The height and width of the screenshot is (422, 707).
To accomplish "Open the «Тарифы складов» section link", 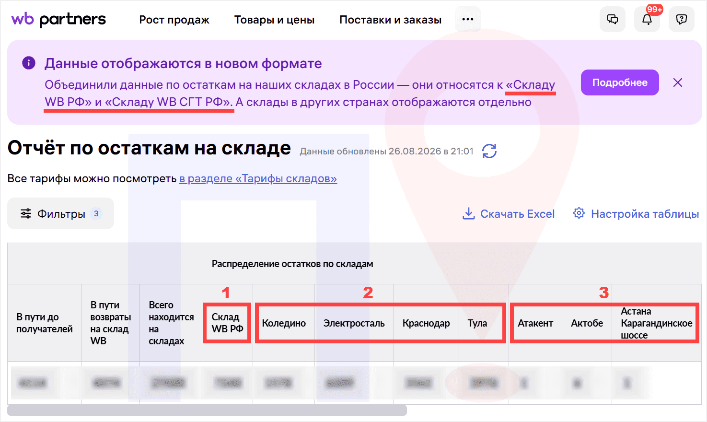I will coord(258,178).
